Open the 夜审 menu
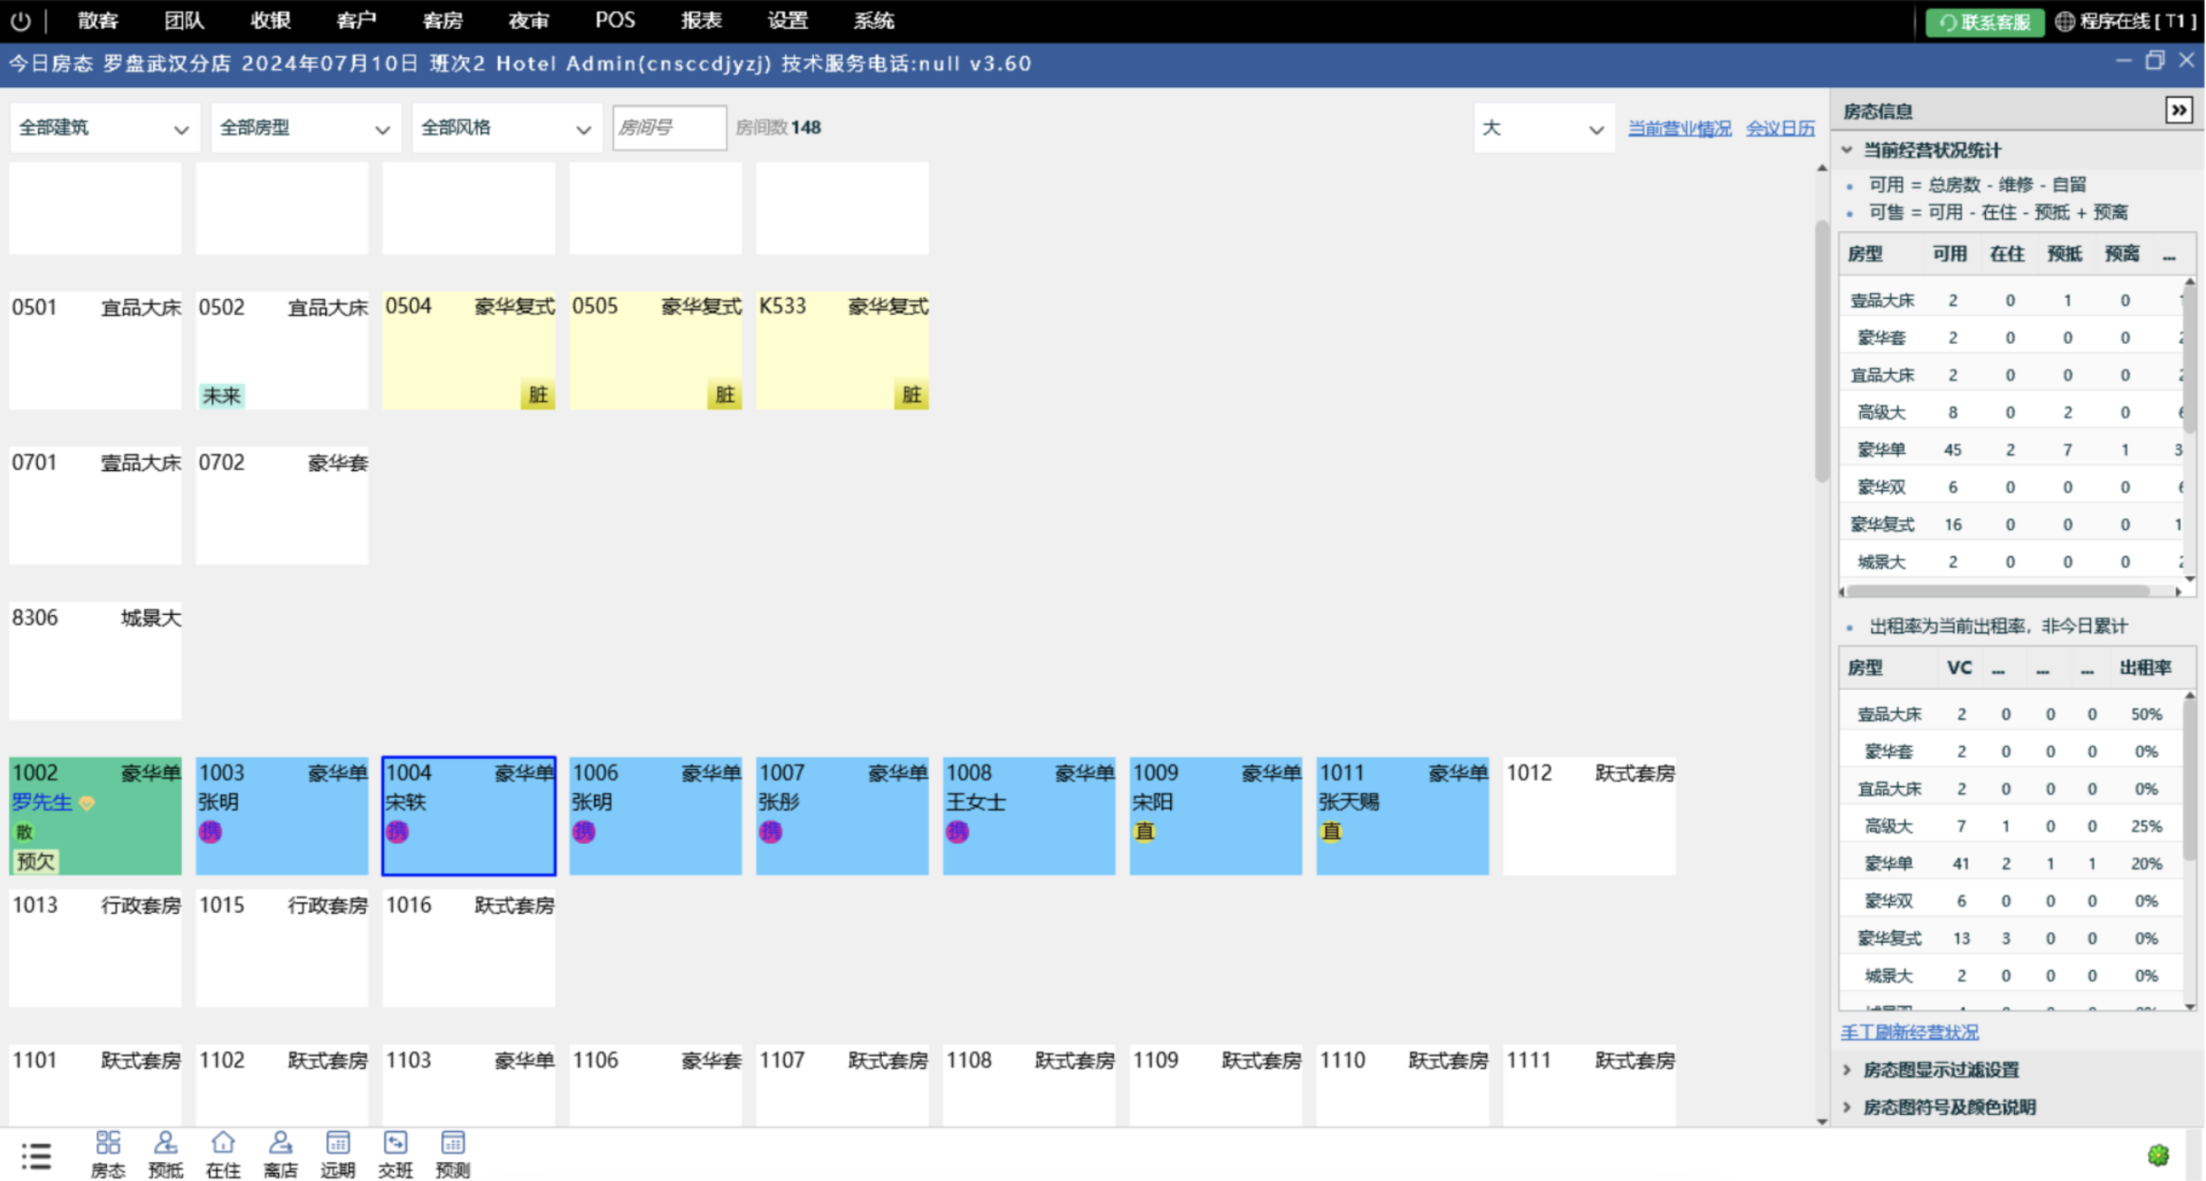The image size is (2206, 1181). click(528, 20)
